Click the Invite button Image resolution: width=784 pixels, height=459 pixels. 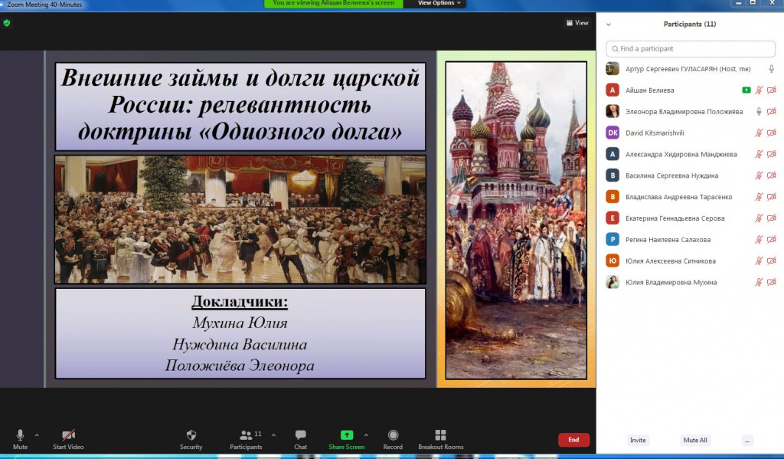[638, 440]
